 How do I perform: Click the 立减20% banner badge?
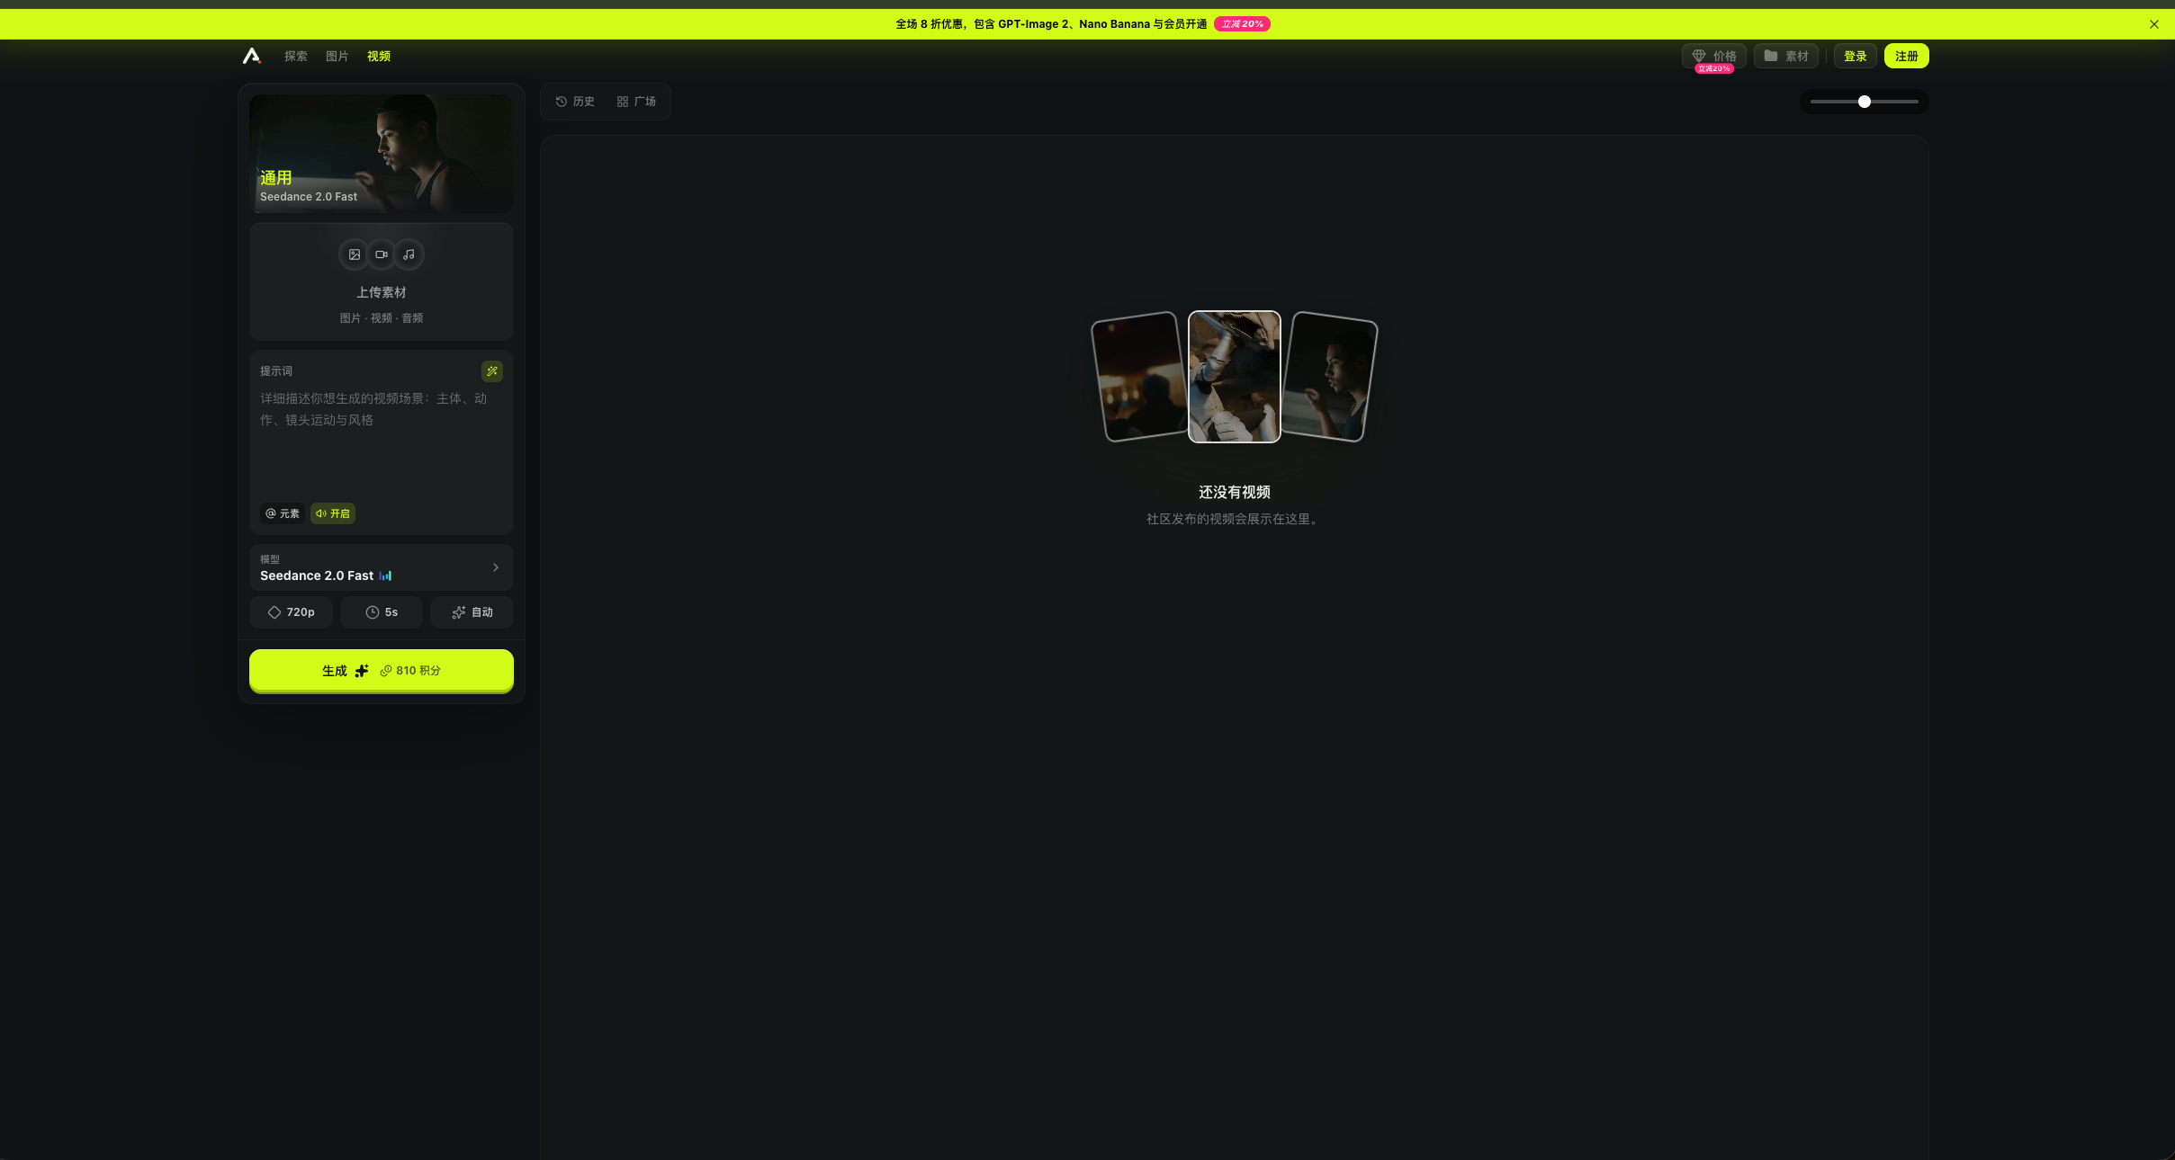point(1242,24)
